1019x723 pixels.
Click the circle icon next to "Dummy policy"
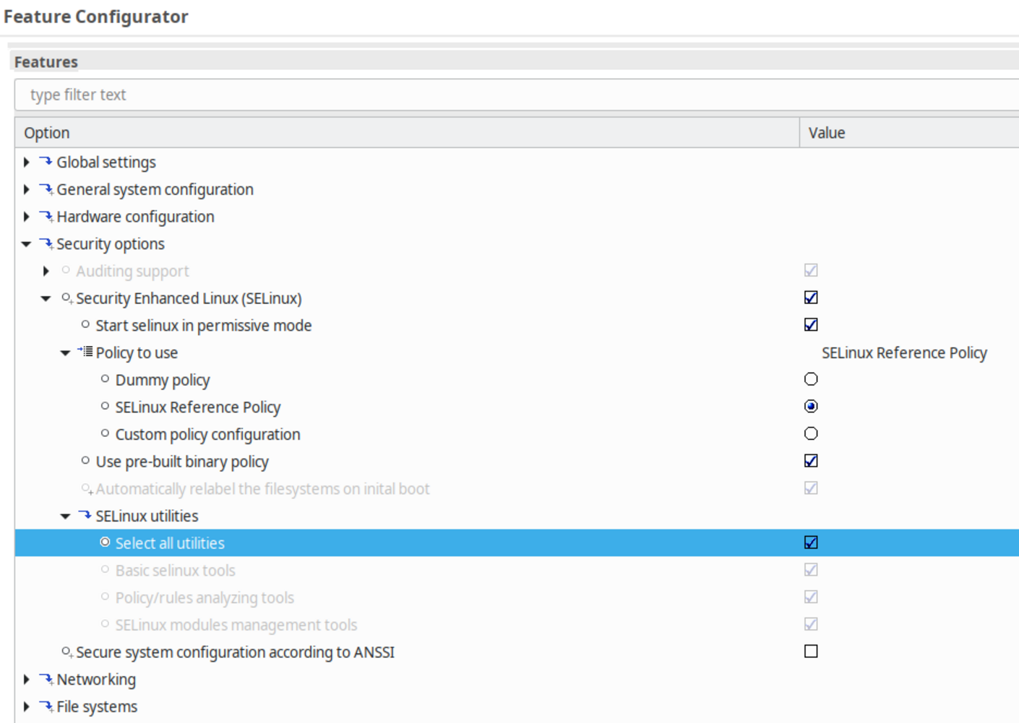[x=103, y=378]
